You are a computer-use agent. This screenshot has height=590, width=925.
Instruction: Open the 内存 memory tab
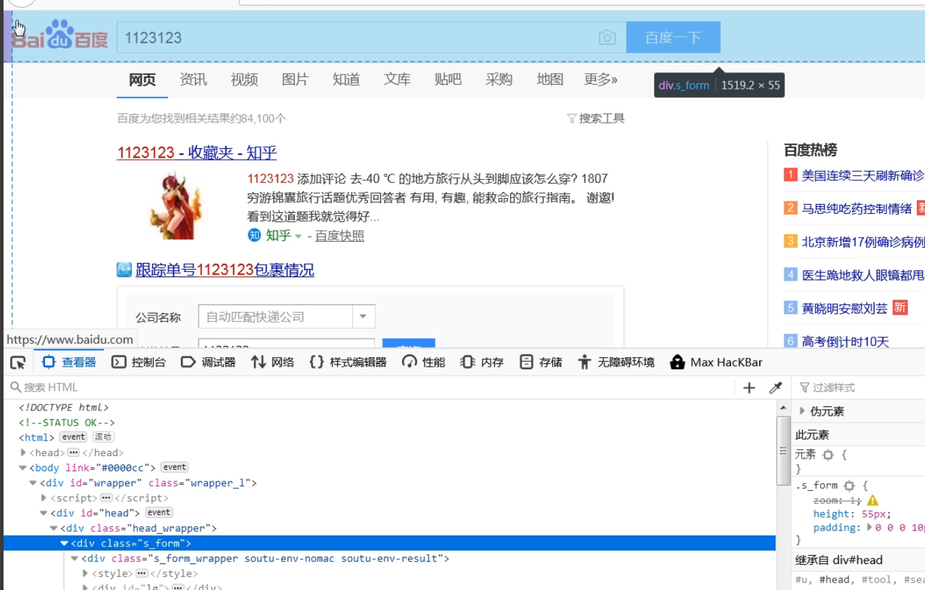point(483,363)
